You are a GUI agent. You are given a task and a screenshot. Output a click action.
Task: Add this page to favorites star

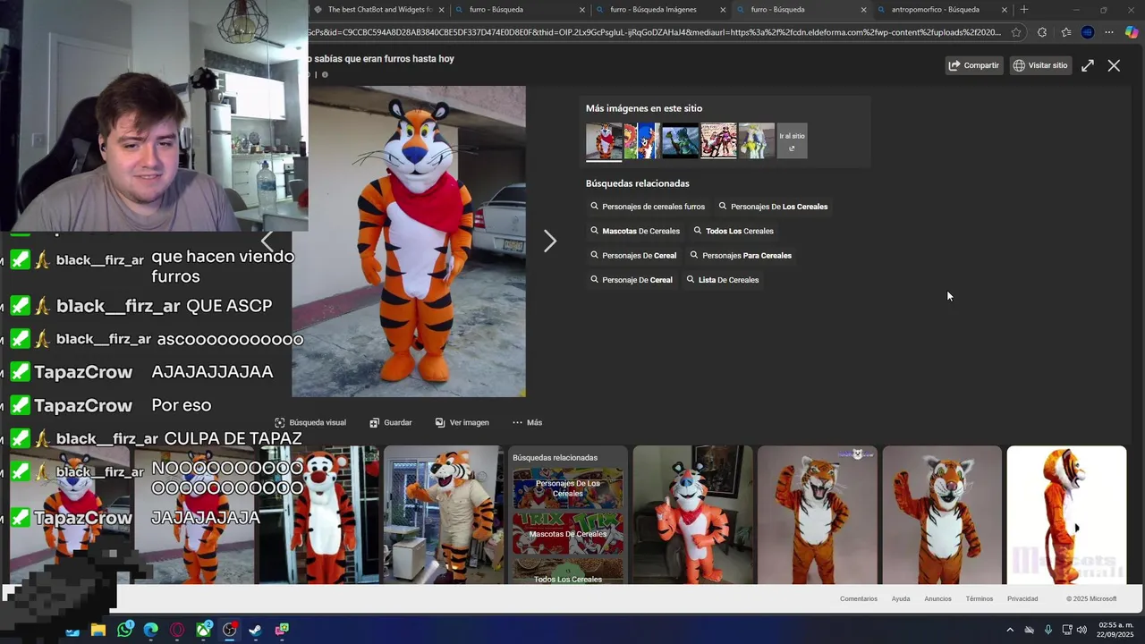pos(1016,32)
